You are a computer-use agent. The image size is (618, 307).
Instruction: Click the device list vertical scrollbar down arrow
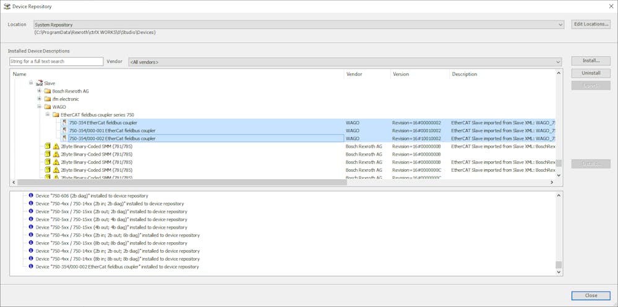tap(559, 175)
